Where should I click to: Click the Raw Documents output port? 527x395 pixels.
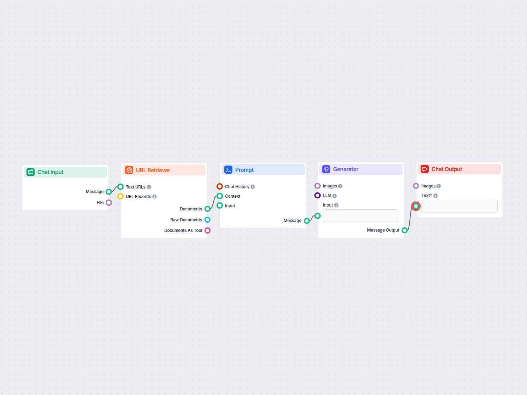208,220
